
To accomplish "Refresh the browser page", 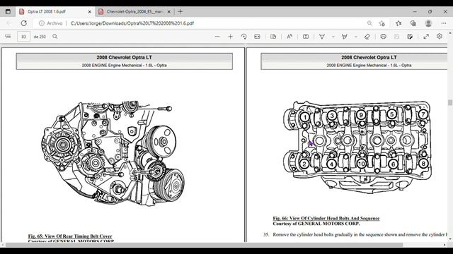I will pos(23,23).
